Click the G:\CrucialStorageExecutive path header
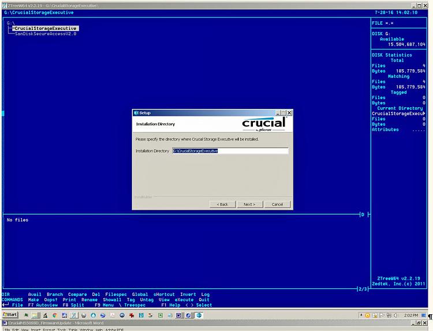Viewport: 433px width, 331px height. coord(39,13)
